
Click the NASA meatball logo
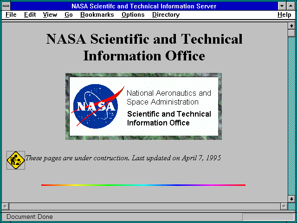click(97, 106)
